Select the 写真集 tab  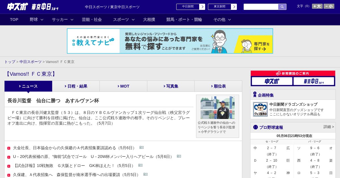(x=171, y=86)
